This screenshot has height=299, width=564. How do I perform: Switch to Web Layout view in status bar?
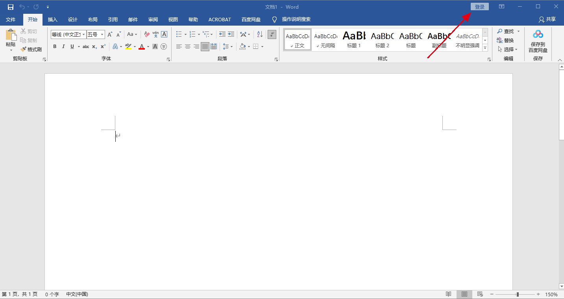[480, 294]
